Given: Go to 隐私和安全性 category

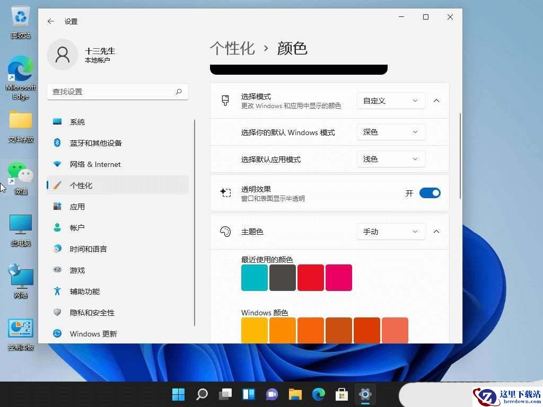Looking at the screenshot, I should pyautogui.click(x=118, y=312).
